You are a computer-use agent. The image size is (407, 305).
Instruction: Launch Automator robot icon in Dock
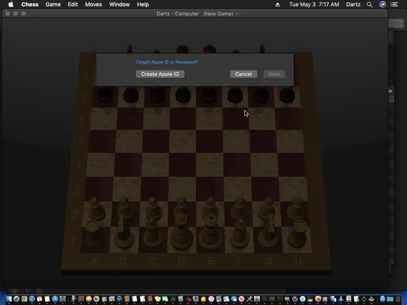pyautogui.click(x=74, y=299)
